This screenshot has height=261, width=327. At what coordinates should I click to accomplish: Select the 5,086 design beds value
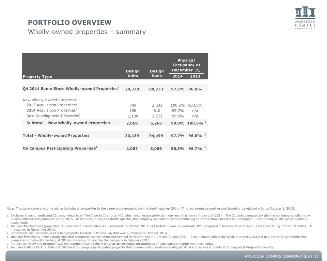[x=156, y=149]
